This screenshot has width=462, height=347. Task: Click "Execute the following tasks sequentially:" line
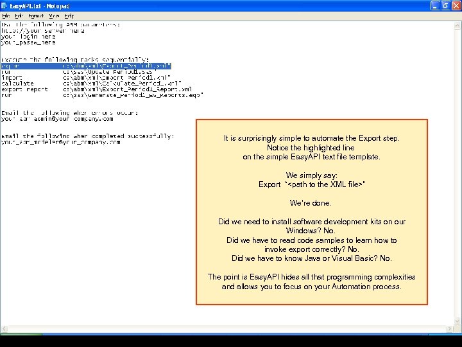pos(75,60)
